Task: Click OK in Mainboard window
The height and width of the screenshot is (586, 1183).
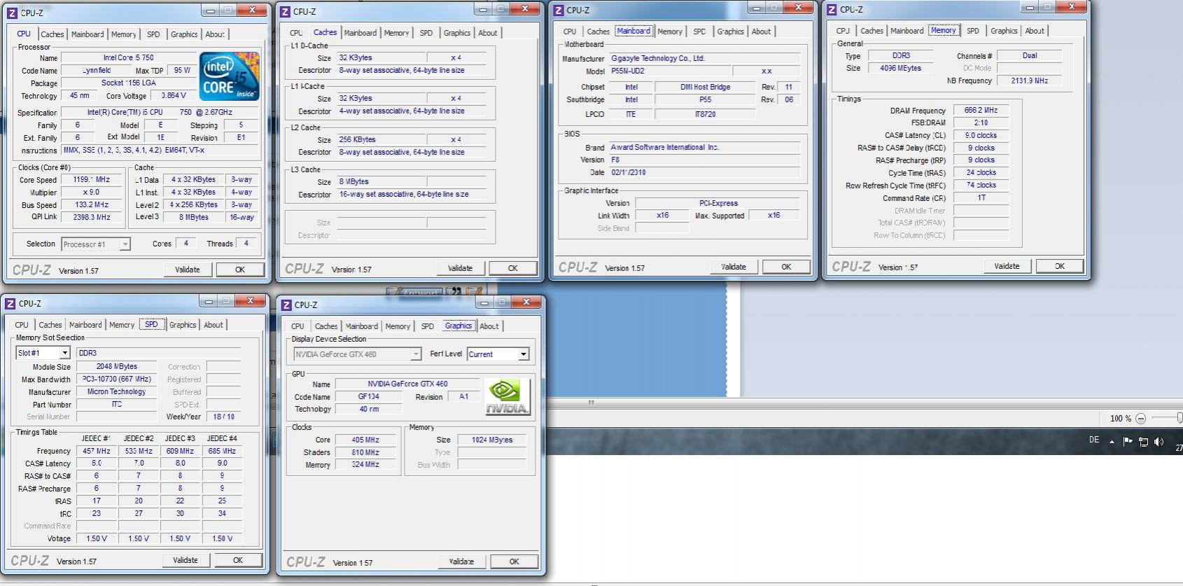Action: 786,267
